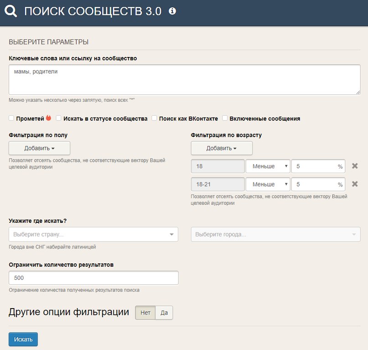Click the Прометей flame icon
Image resolution: width=368 pixels, height=350 pixels.
click(49, 118)
